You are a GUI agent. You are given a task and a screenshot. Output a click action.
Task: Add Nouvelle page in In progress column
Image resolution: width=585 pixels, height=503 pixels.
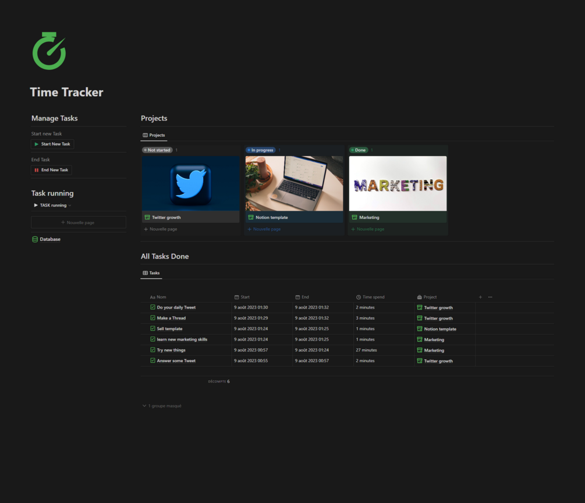click(264, 229)
